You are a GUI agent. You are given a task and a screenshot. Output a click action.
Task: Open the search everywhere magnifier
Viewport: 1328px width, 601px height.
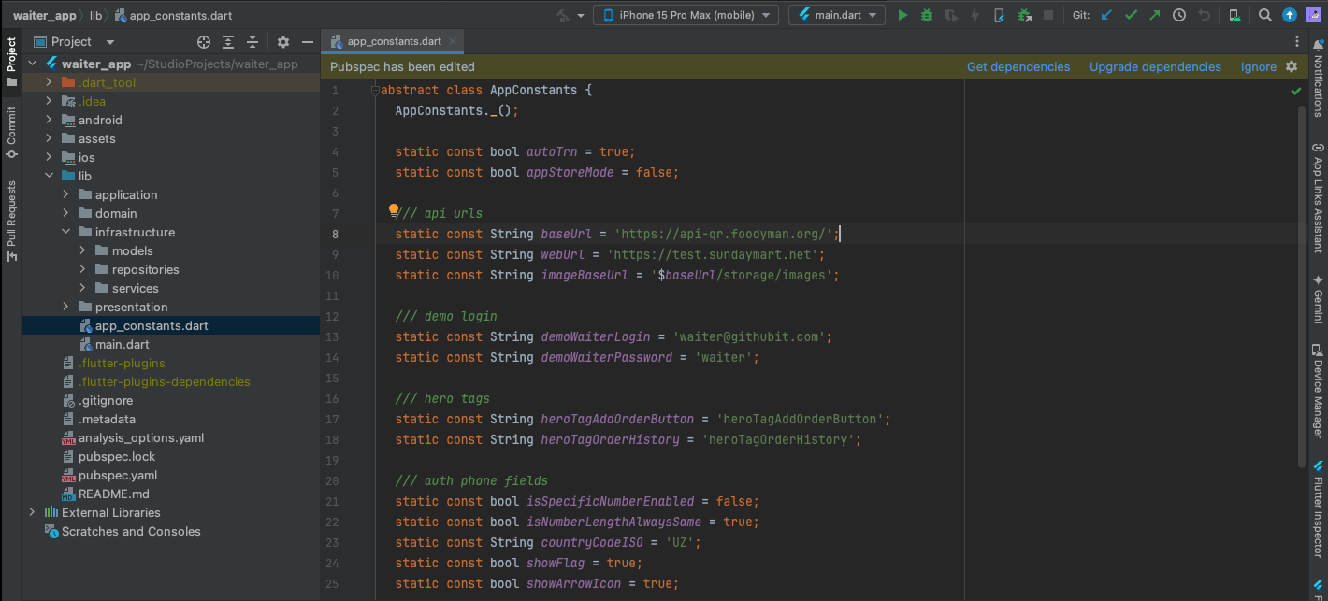[x=1264, y=15]
